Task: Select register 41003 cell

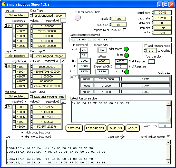Action: click(21, 72)
